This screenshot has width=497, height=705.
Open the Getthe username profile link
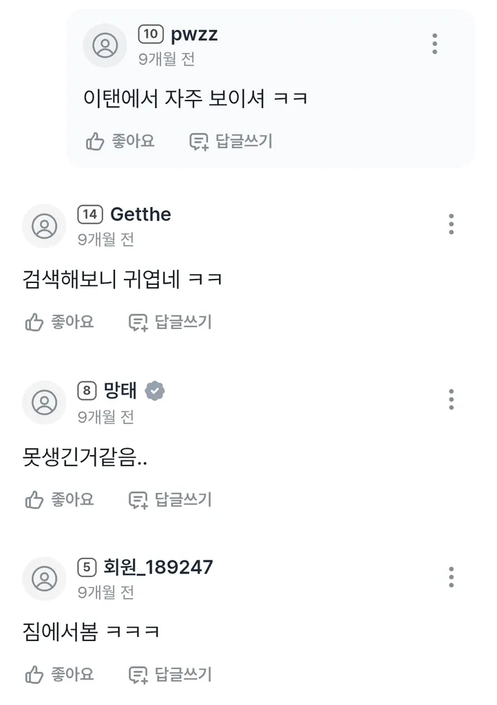coord(140,215)
